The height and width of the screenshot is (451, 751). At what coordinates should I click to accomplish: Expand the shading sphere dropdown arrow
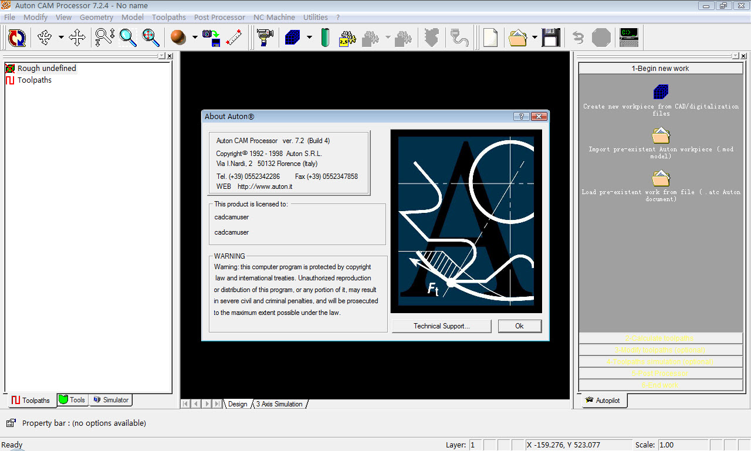[x=195, y=38]
